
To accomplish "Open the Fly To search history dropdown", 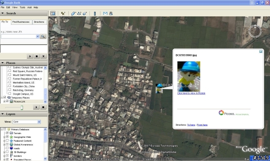I will (x=38, y=37).
